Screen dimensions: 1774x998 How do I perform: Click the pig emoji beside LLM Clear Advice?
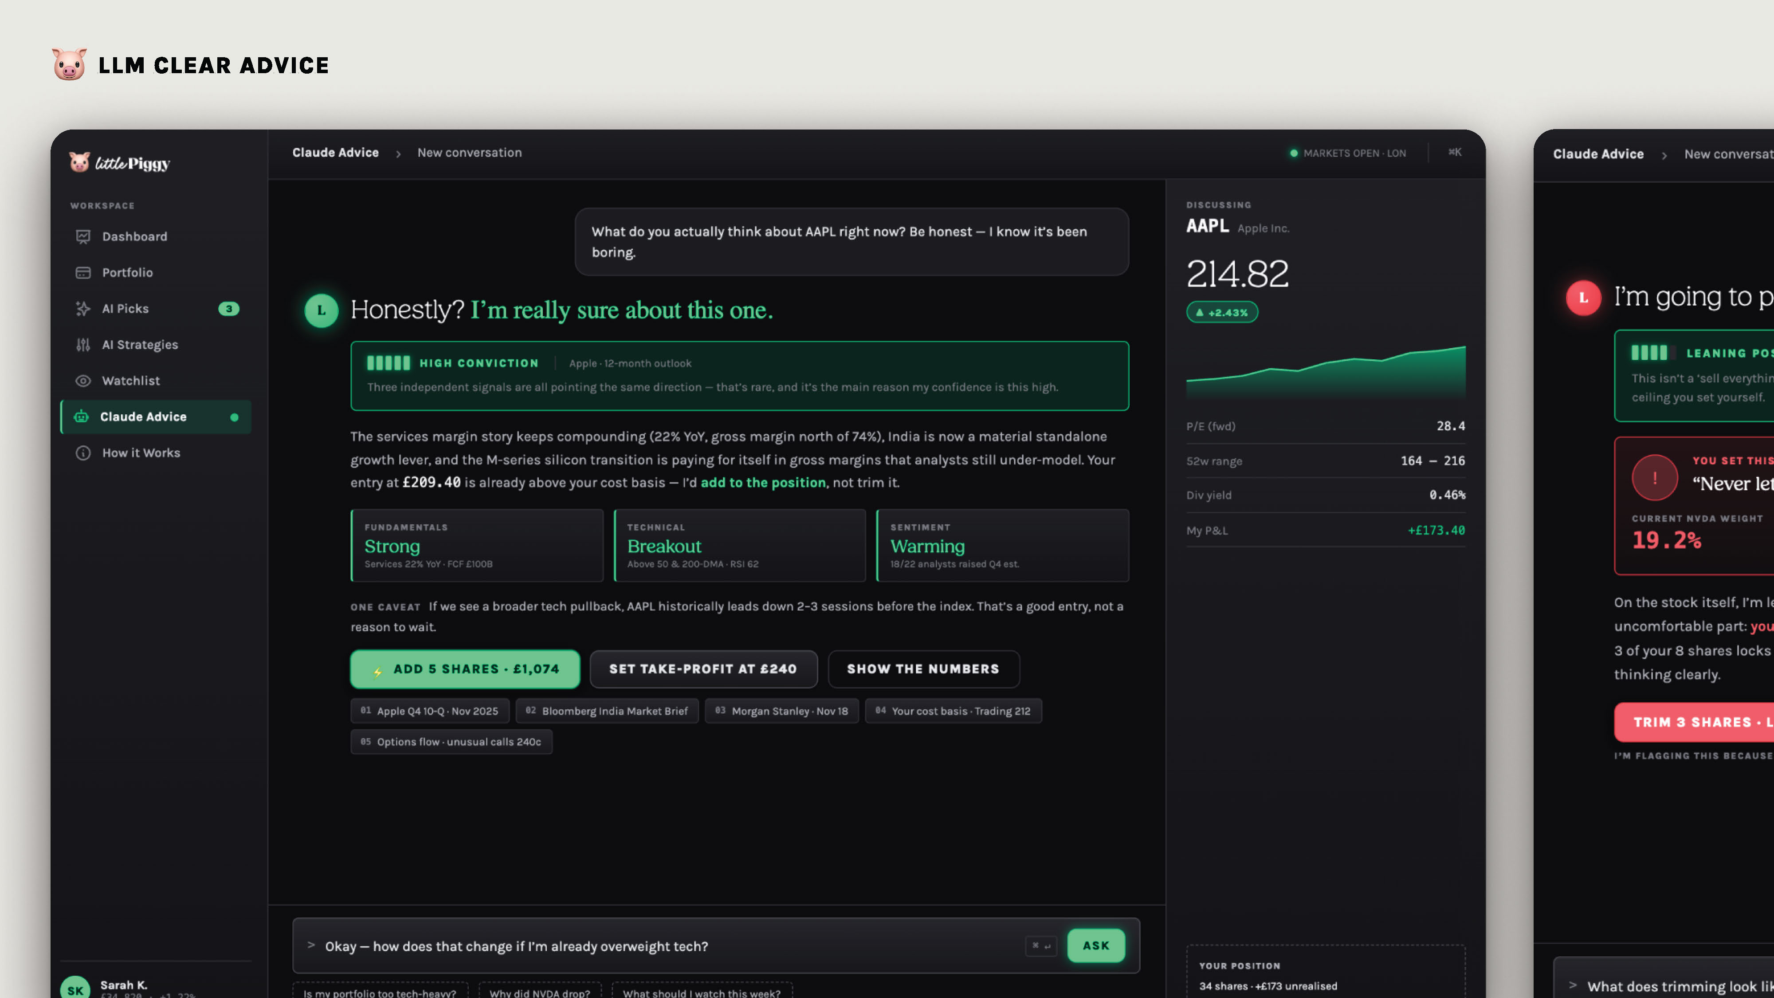tap(70, 65)
